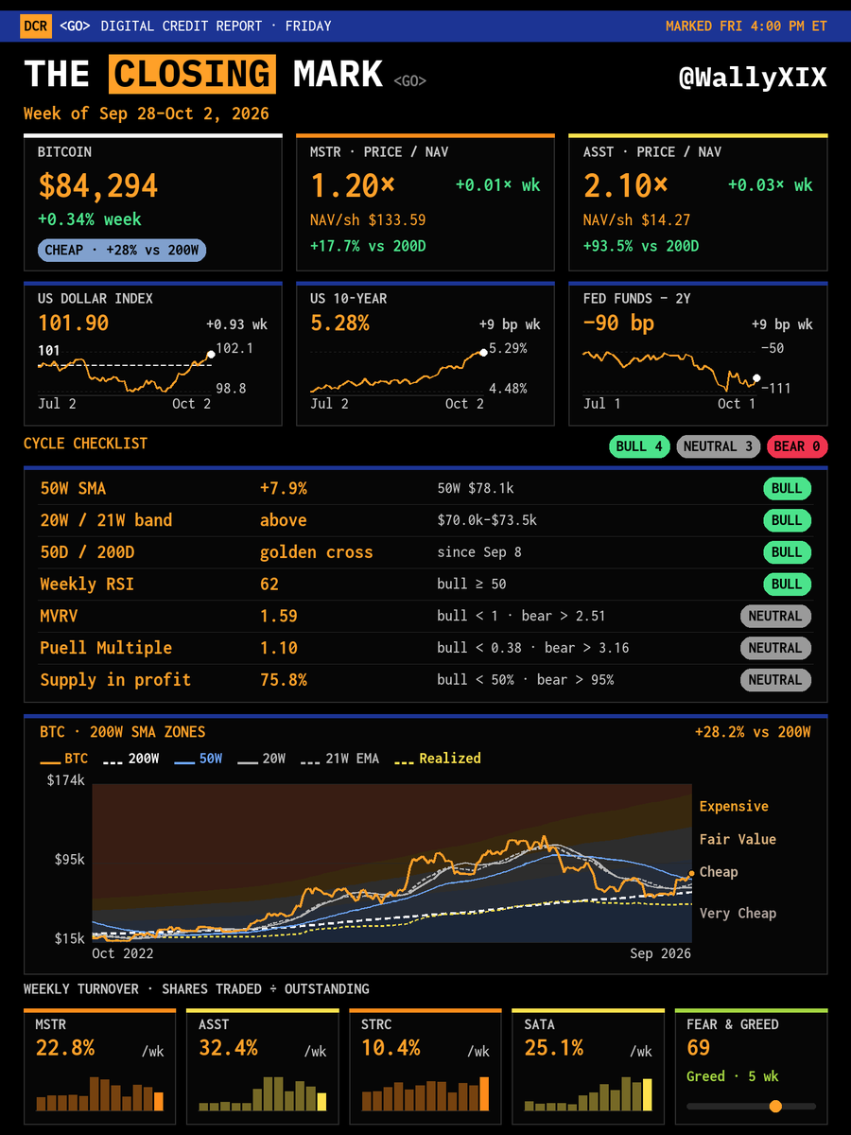This screenshot has width=851, height=1135.
Task: Click the MSTR 1.20× price/NAV value
Action: tap(354, 185)
